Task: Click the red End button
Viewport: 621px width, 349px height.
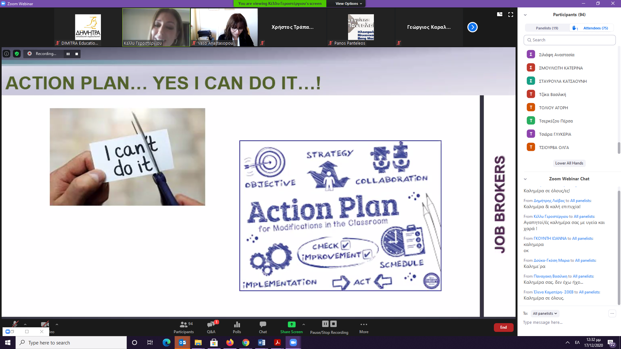Action: click(x=504, y=327)
